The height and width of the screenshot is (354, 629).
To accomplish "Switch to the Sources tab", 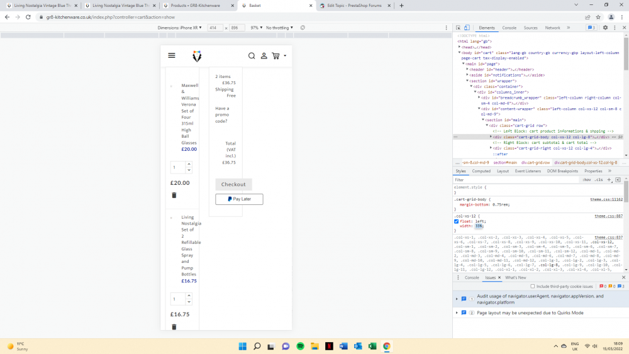I will 530,28.
